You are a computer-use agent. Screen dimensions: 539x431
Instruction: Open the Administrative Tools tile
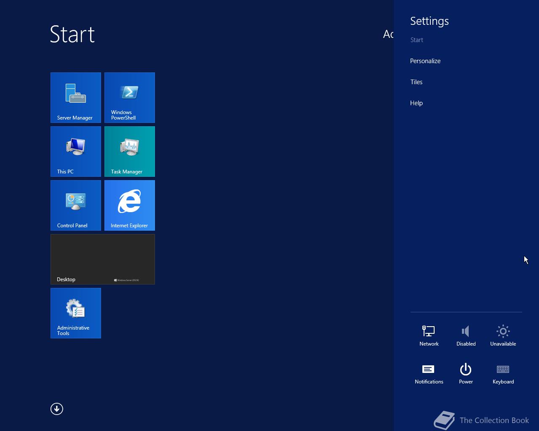pyautogui.click(x=76, y=313)
